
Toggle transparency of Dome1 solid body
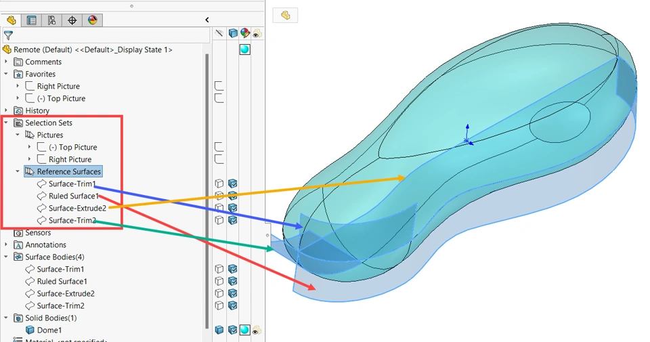tap(257, 330)
